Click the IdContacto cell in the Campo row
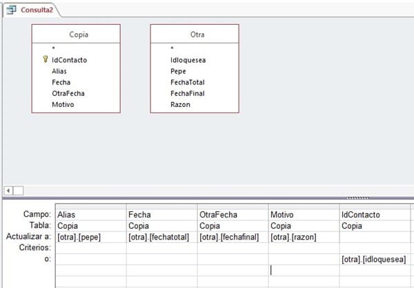 (x=374, y=215)
